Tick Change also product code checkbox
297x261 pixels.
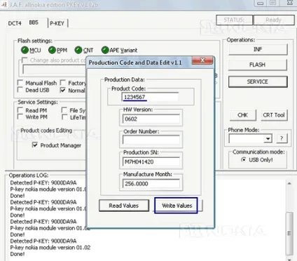(x=25, y=60)
